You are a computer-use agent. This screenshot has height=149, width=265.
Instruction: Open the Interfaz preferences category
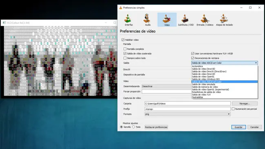pyautogui.click(x=128, y=20)
